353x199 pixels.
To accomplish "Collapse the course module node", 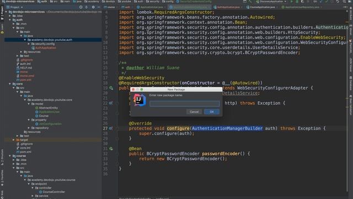I will [10, 156].
